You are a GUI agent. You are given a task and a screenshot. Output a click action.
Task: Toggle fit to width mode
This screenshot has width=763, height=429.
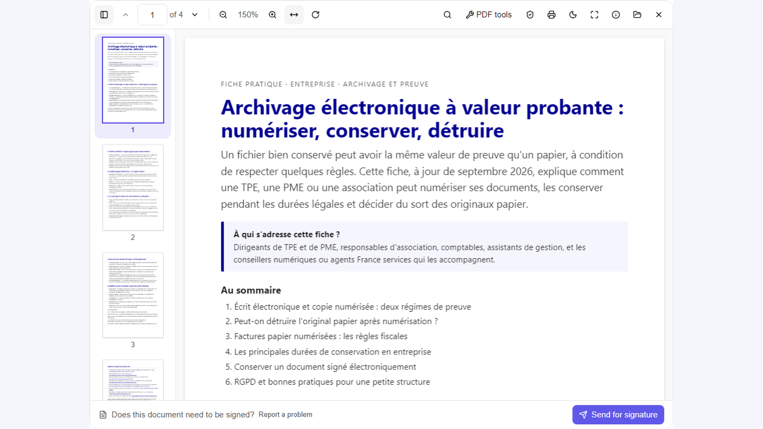tap(294, 15)
